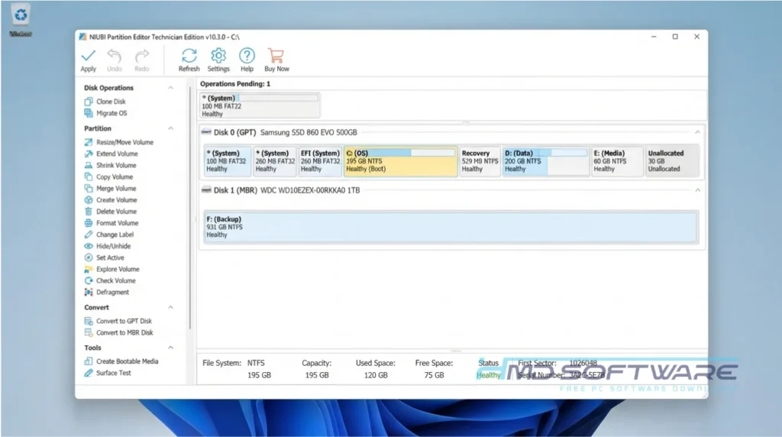The image size is (782, 437).
Task: Open Explore Volume
Action: [111, 269]
